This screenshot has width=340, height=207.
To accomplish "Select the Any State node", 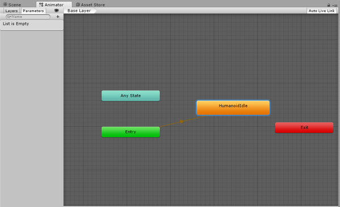I will 131,96.
